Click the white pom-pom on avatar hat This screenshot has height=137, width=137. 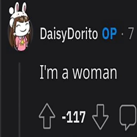point(12,10)
